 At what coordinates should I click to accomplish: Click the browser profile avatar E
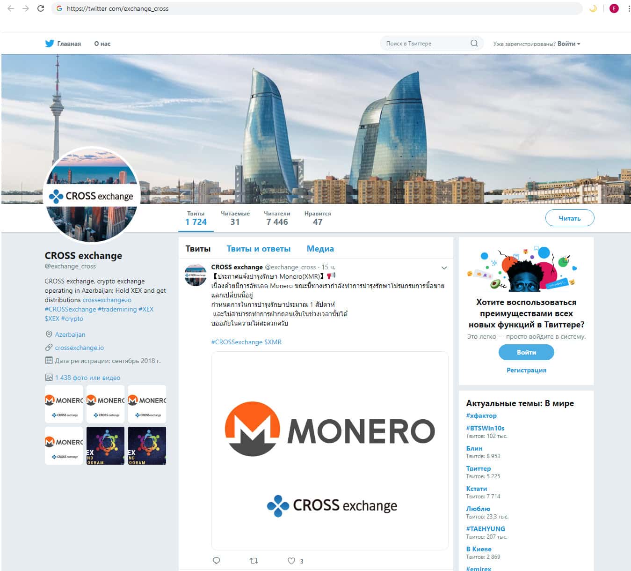click(x=614, y=8)
